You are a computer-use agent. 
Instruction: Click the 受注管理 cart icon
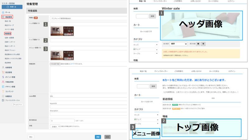3,72
